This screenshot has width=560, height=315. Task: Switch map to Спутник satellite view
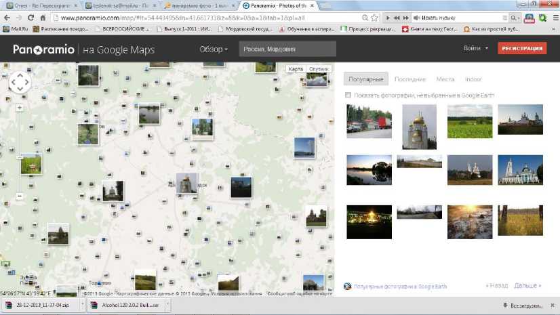click(x=319, y=69)
